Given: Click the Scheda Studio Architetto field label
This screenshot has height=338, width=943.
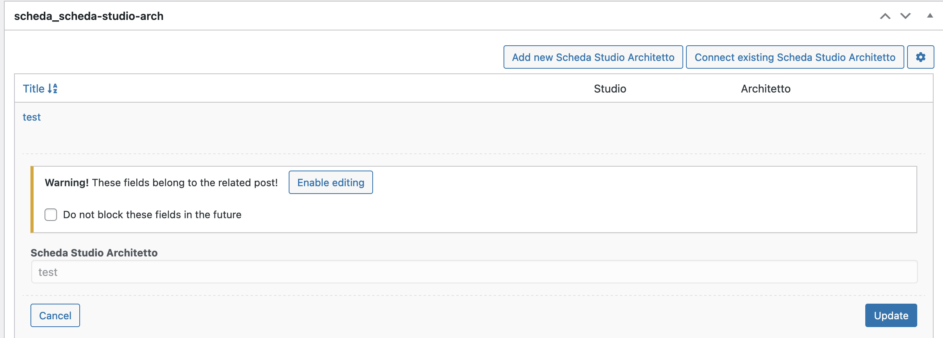Looking at the screenshot, I should pyautogui.click(x=94, y=253).
